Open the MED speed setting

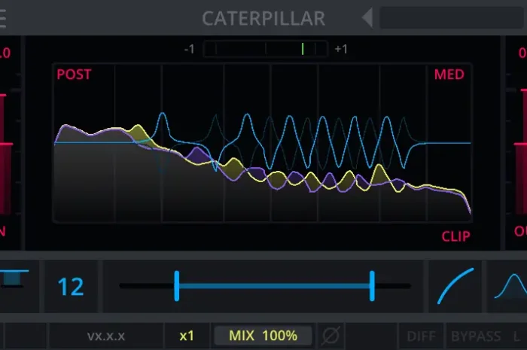[x=449, y=75]
